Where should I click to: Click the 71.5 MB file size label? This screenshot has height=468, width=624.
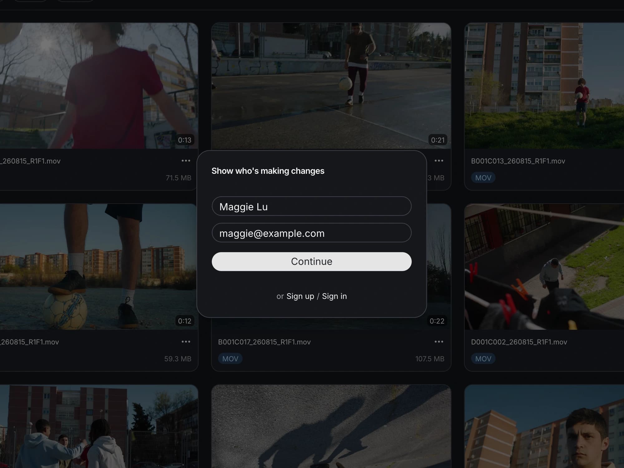178,178
